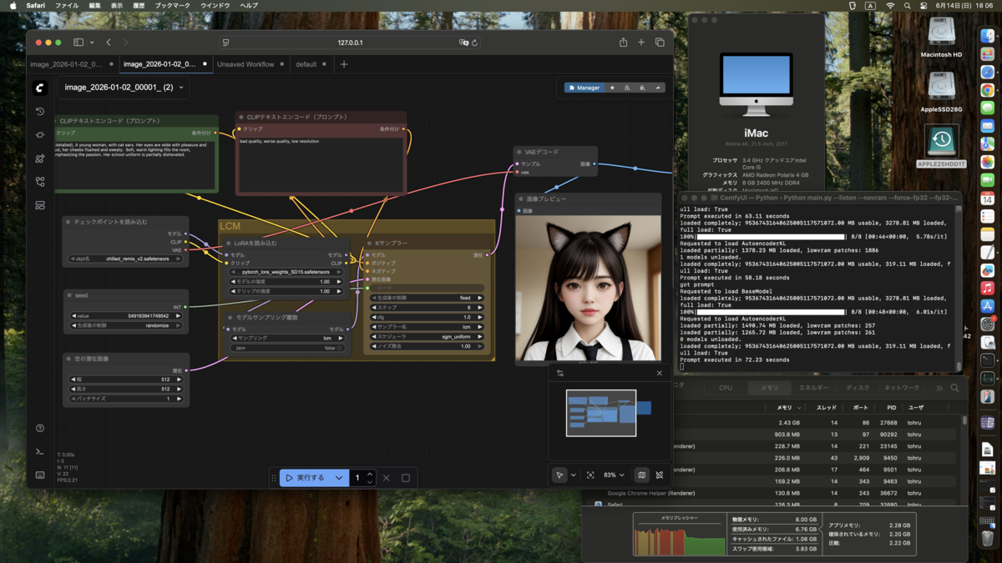Open the queue history sidebar icon
The width and height of the screenshot is (1002, 563).
point(40,111)
